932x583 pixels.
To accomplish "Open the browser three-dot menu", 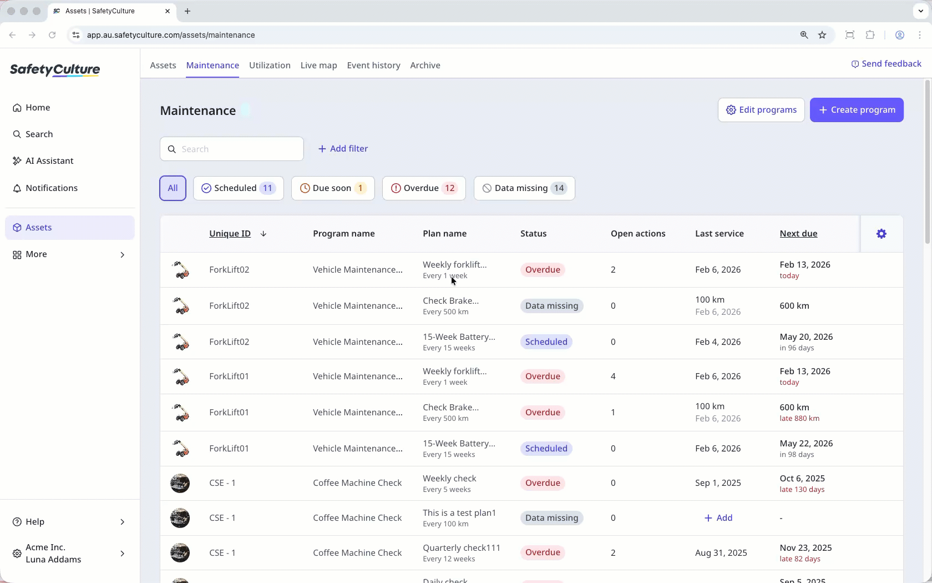I will pos(920,35).
